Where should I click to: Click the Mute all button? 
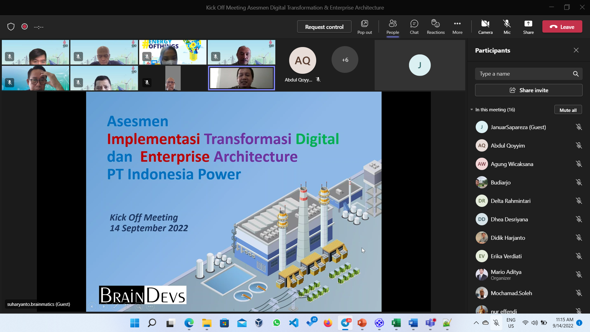pyautogui.click(x=568, y=110)
